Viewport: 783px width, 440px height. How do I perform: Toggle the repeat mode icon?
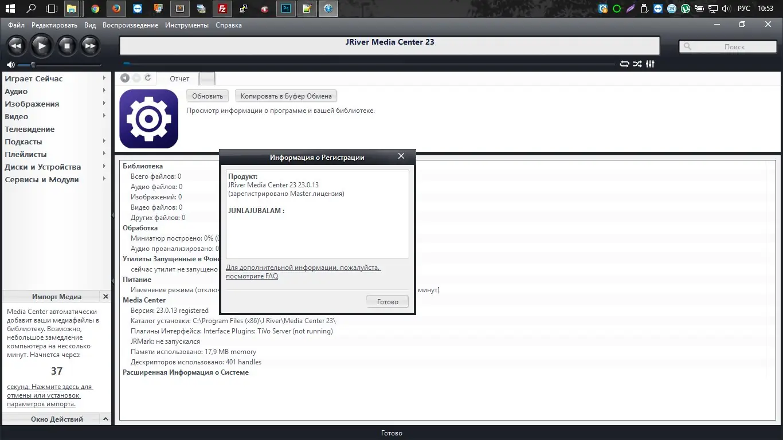pyautogui.click(x=625, y=64)
